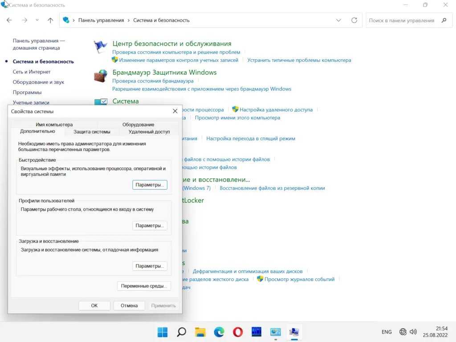
Task: Open Microsoft Edge from the taskbar
Action: [219, 332]
